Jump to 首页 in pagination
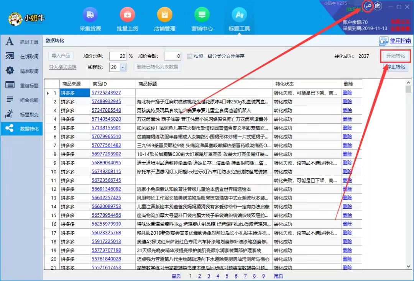The height and width of the screenshot is (281, 414). [x=176, y=276]
